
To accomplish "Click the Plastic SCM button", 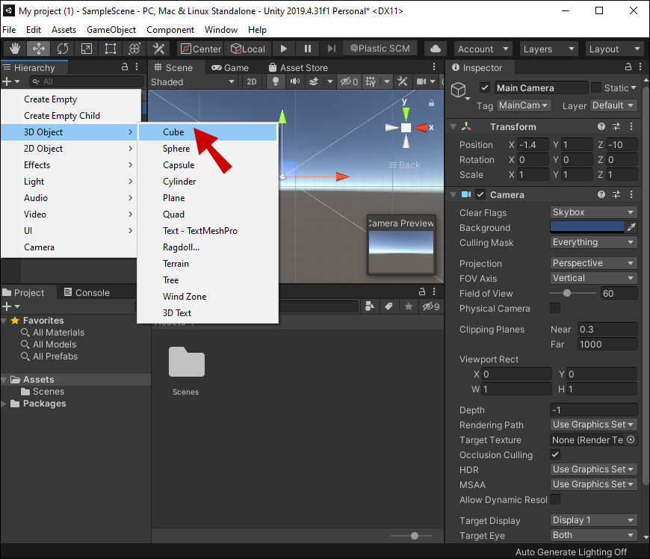I will coord(379,49).
